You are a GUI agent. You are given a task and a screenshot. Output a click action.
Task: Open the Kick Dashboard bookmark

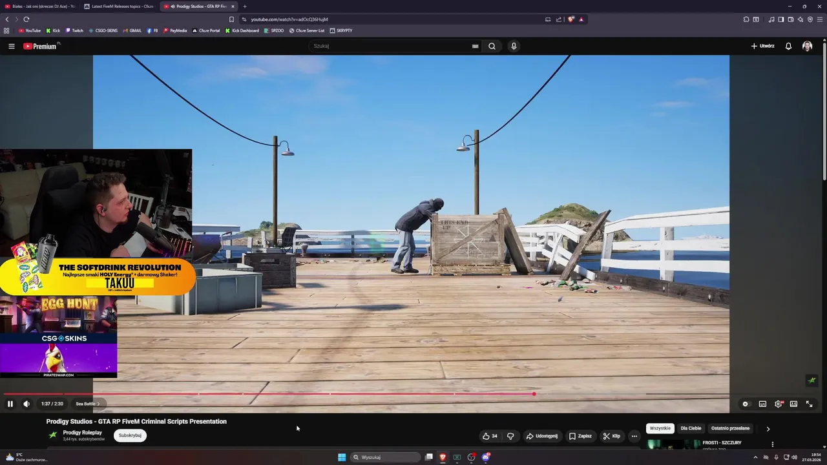pyautogui.click(x=242, y=30)
